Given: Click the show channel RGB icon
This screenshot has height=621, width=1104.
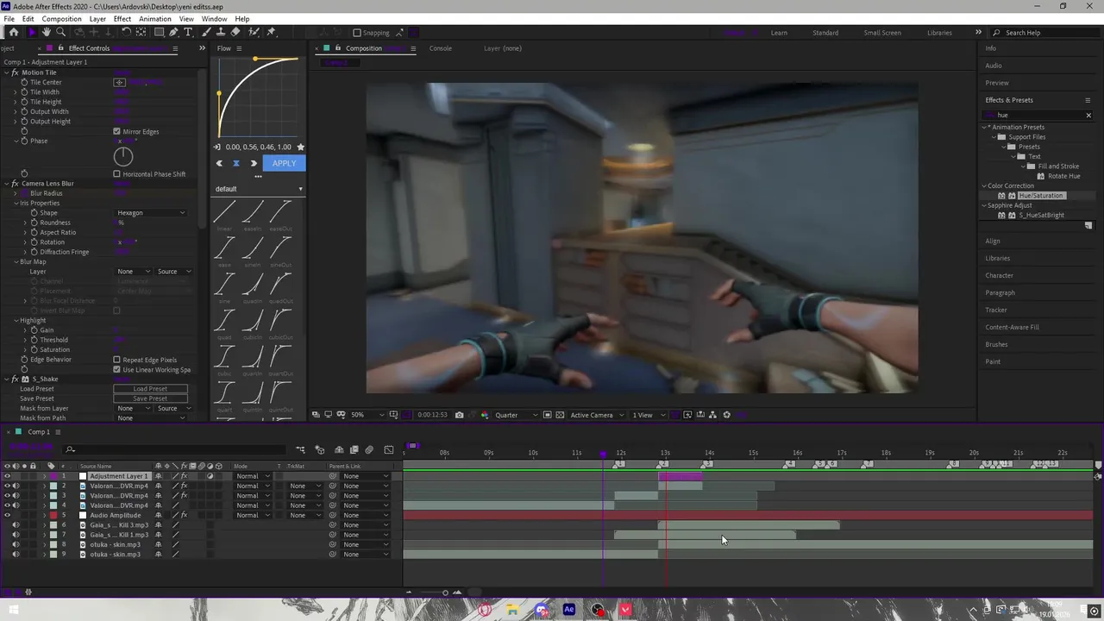Looking at the screenshot, I should pos(484,415).
